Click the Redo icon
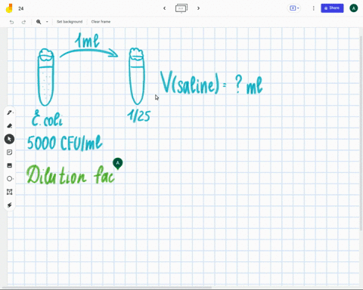This screenshot has width=363, height=290. point(23,22)
